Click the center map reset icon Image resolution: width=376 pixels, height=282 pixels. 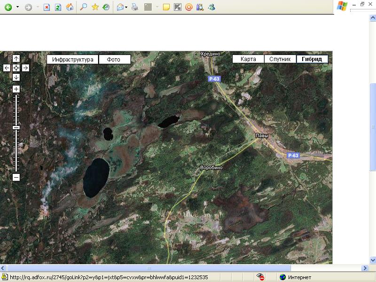(16, 68)
